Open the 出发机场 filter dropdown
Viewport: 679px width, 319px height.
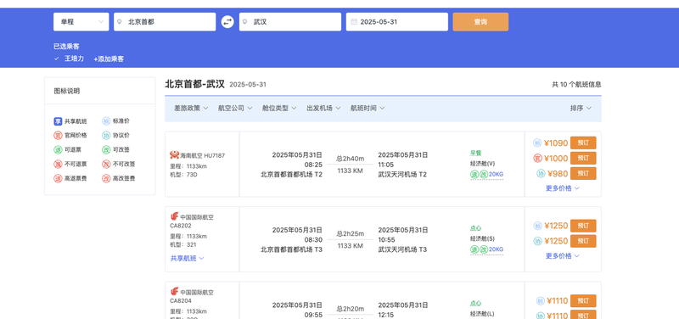(323, 109)
